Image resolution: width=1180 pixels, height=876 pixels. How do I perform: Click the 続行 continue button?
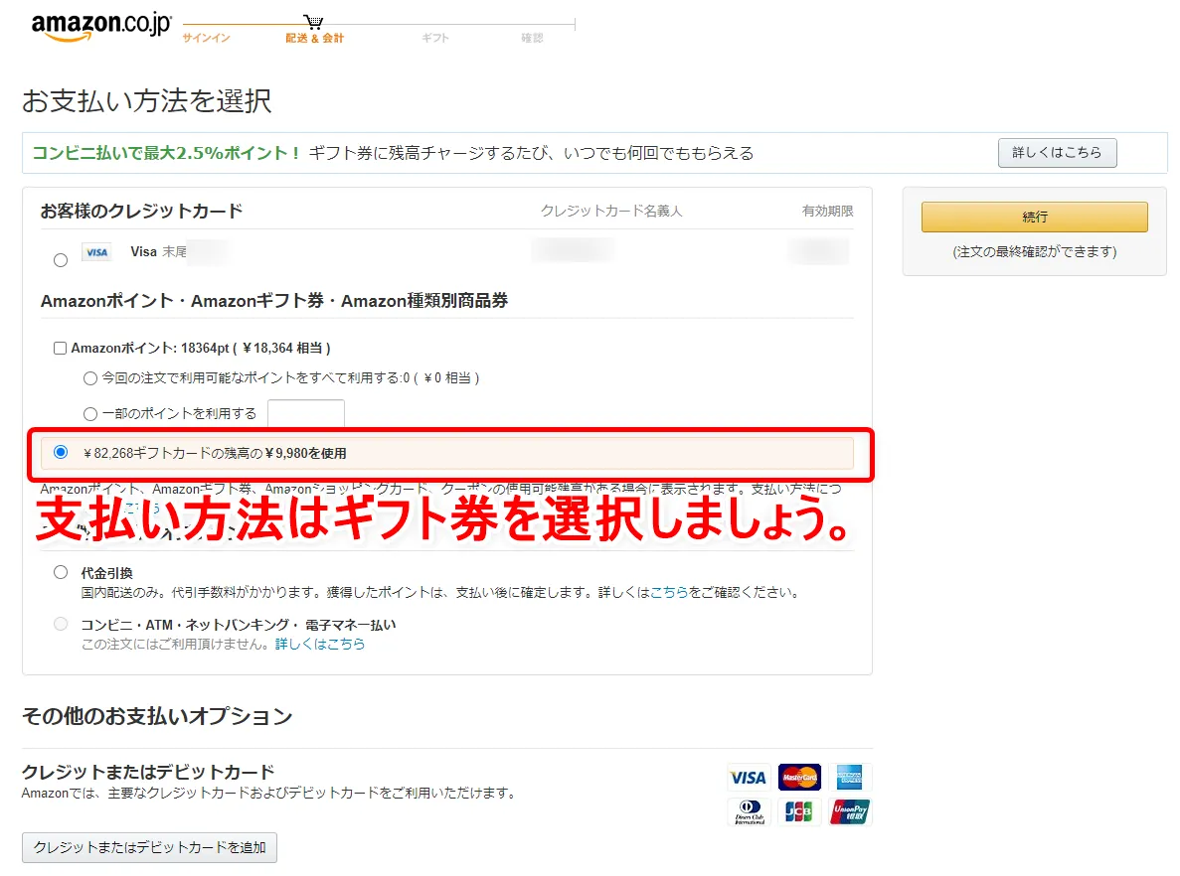point(1035,217)
